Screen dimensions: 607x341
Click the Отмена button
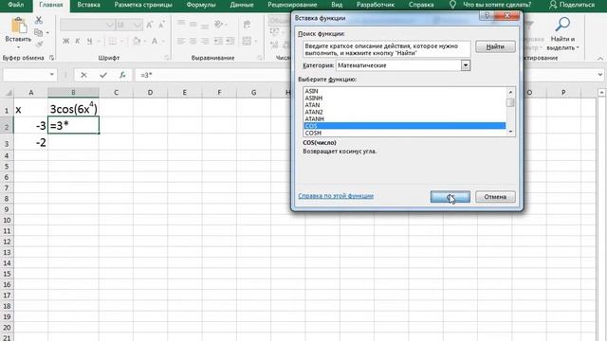click(495, 197)
